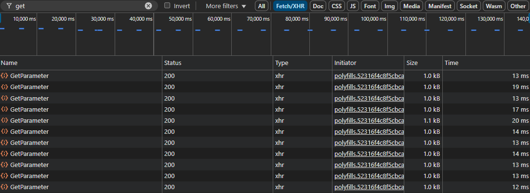This screenshot has width=530, height=193.
Task: Filter requests by Doc type
Action: click(318, 6)
